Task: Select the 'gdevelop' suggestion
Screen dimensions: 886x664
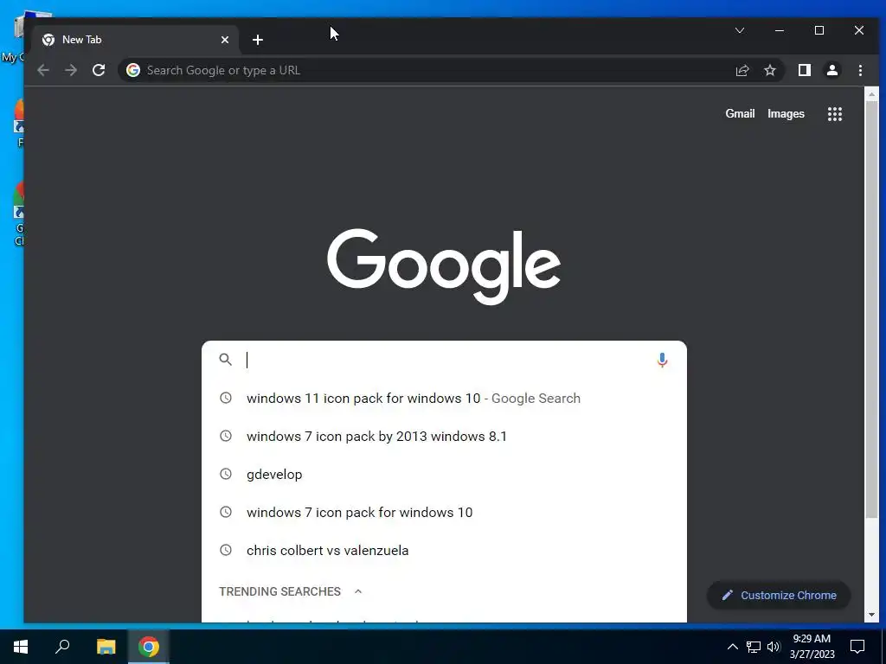Action: point(444,475)
